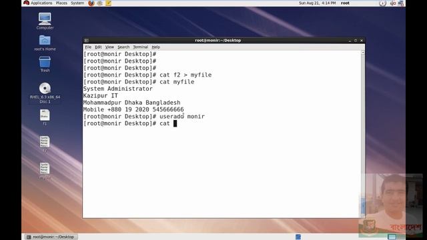Close the terminal window
Screen dimensions: 427x240
[x=362, y=41]
